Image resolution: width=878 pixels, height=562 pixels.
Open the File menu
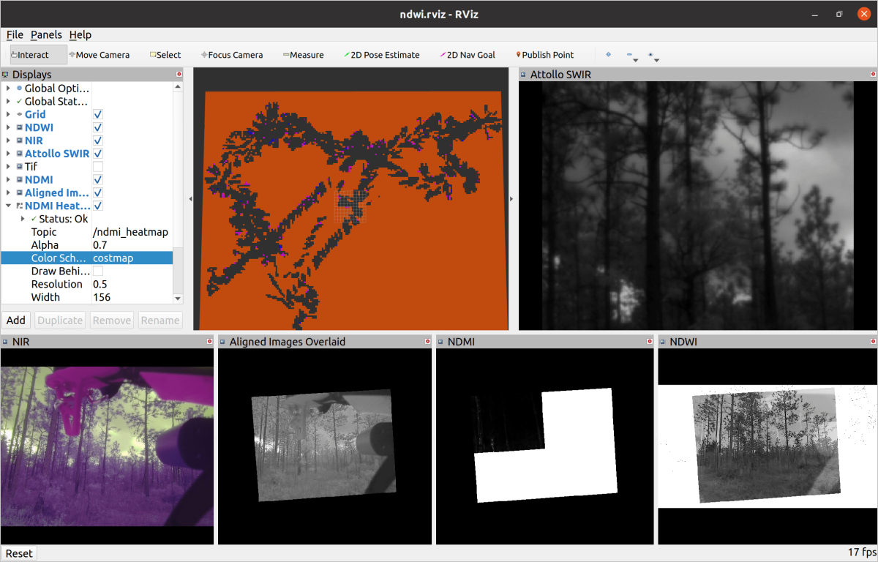[15, 34]
